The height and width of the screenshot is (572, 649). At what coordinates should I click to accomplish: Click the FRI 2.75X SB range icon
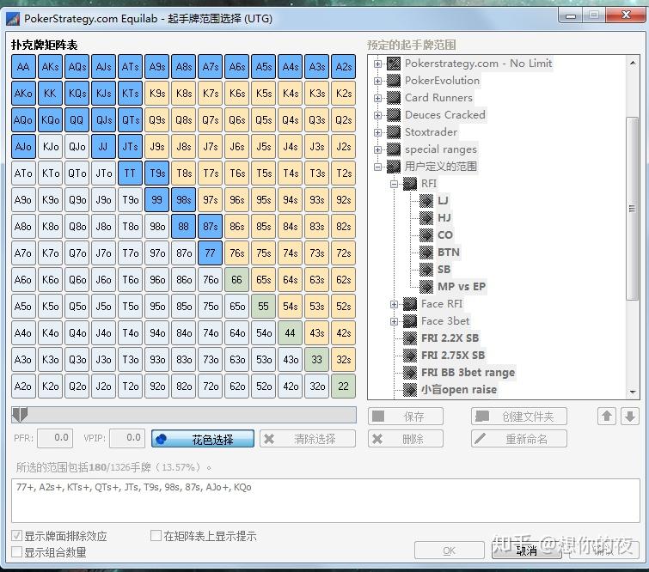(x=410, y=356)
